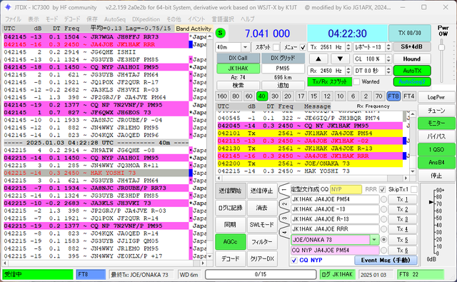457x282 pixels.
Task: Select the active 40m band button
Action: 262,96
